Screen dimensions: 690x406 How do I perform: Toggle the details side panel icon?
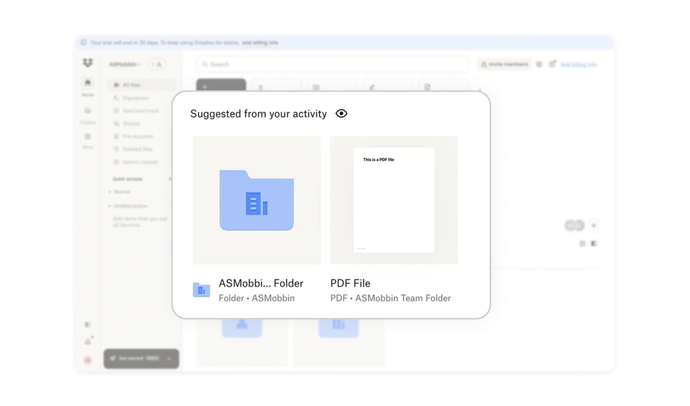(594, 243)
